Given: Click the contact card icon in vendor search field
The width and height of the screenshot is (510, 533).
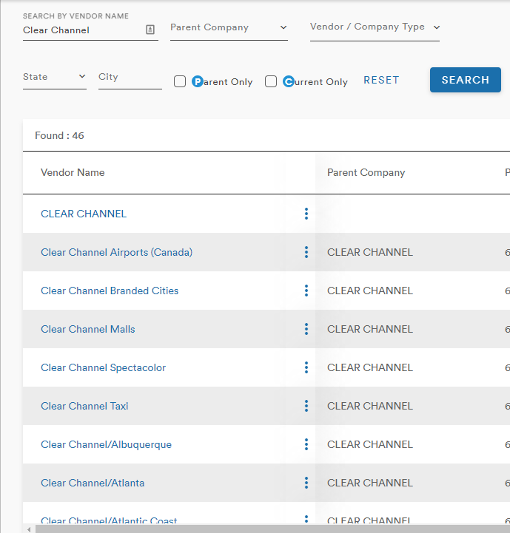Looking at the screenshot, I should coord(150,30).
